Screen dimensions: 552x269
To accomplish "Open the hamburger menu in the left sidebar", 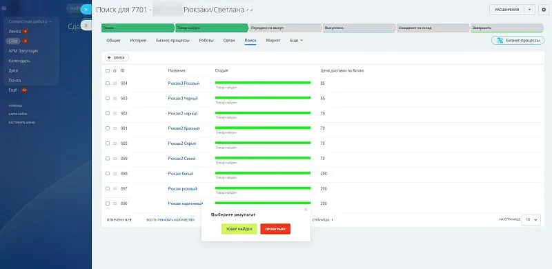I will click(4, 8).
